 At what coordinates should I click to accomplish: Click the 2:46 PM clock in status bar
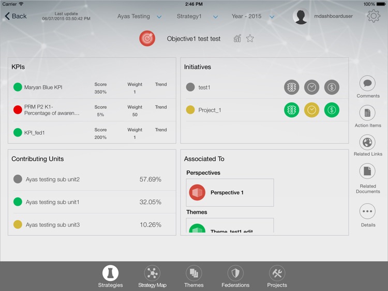(x=194, y=4)
